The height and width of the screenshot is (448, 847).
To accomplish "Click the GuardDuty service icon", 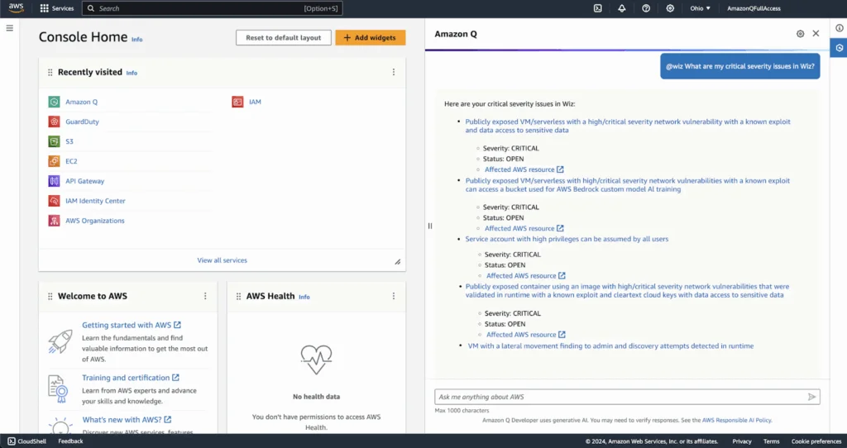I will tap(54, 122).
